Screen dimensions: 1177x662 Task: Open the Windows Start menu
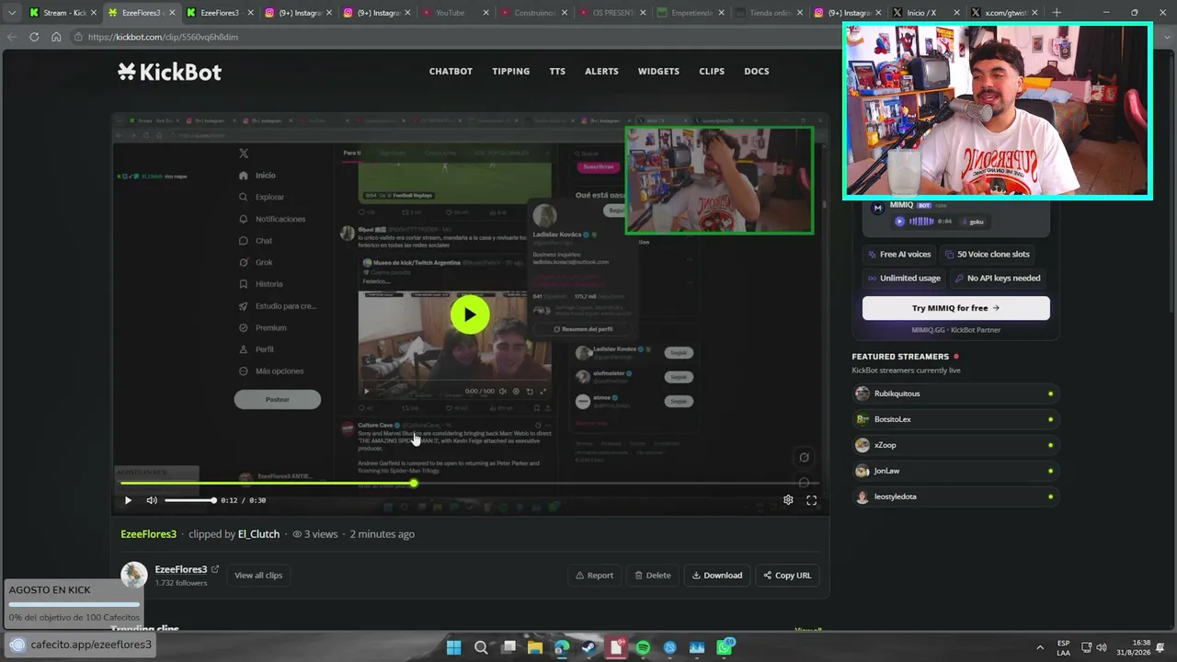453,647
